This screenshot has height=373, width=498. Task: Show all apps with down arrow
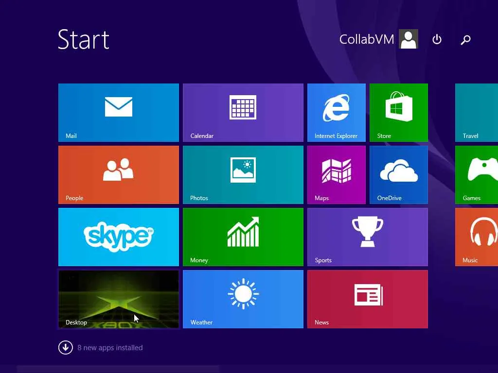click(66, 347)
